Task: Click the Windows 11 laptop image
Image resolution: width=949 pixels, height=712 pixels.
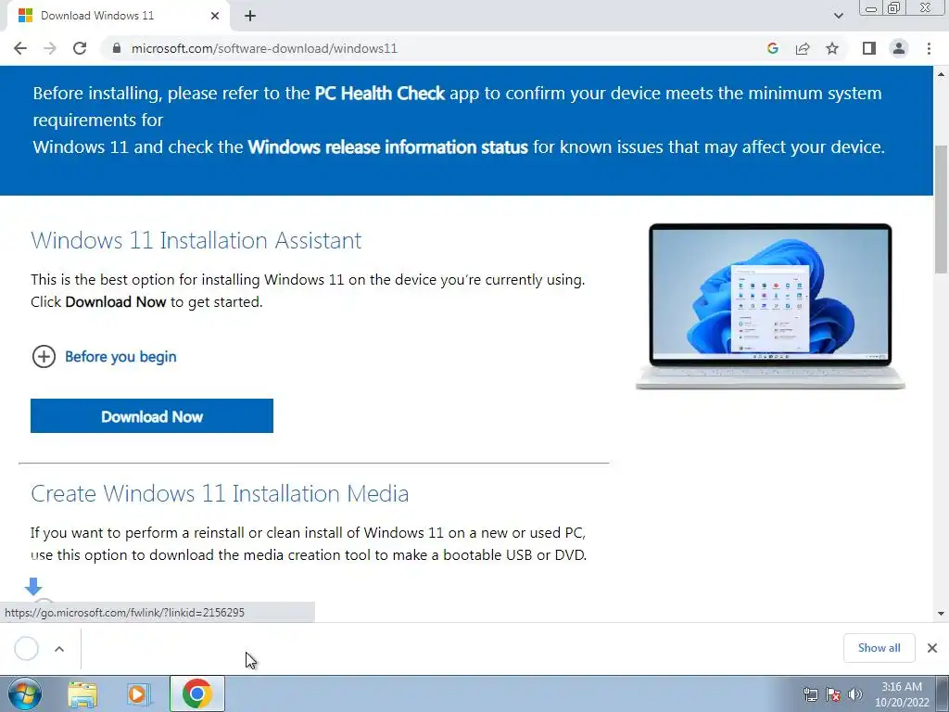Action: pos(770,306)
